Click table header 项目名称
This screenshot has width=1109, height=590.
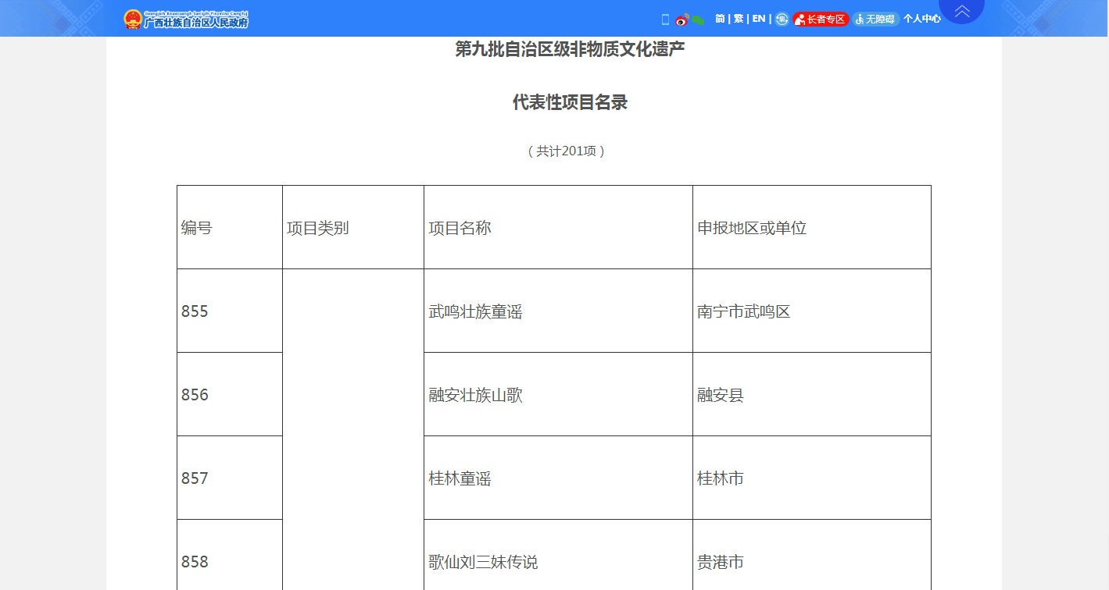[460, 228]
